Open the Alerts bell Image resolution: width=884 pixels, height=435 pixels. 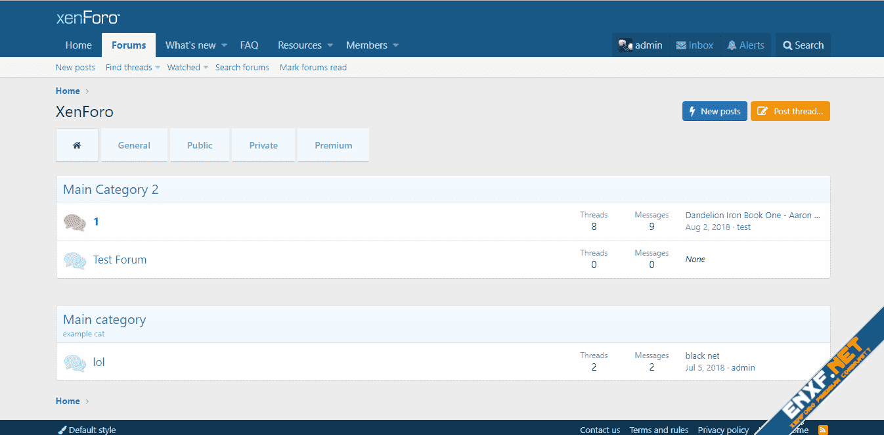[732, 45]
